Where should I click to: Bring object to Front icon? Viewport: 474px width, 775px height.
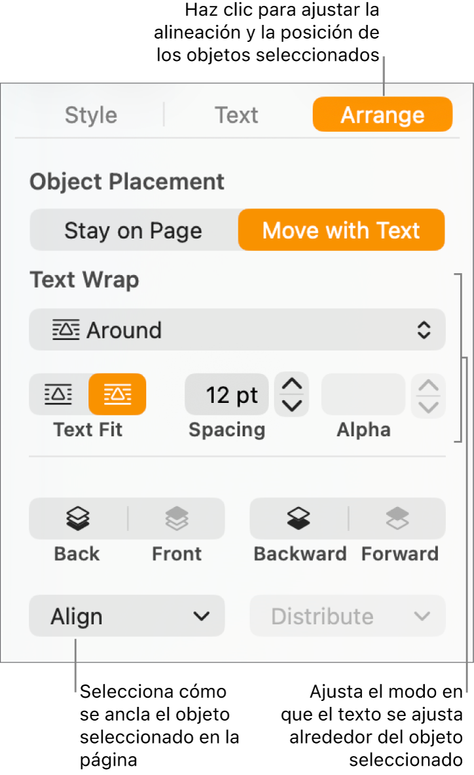click(x=177, y=519)
